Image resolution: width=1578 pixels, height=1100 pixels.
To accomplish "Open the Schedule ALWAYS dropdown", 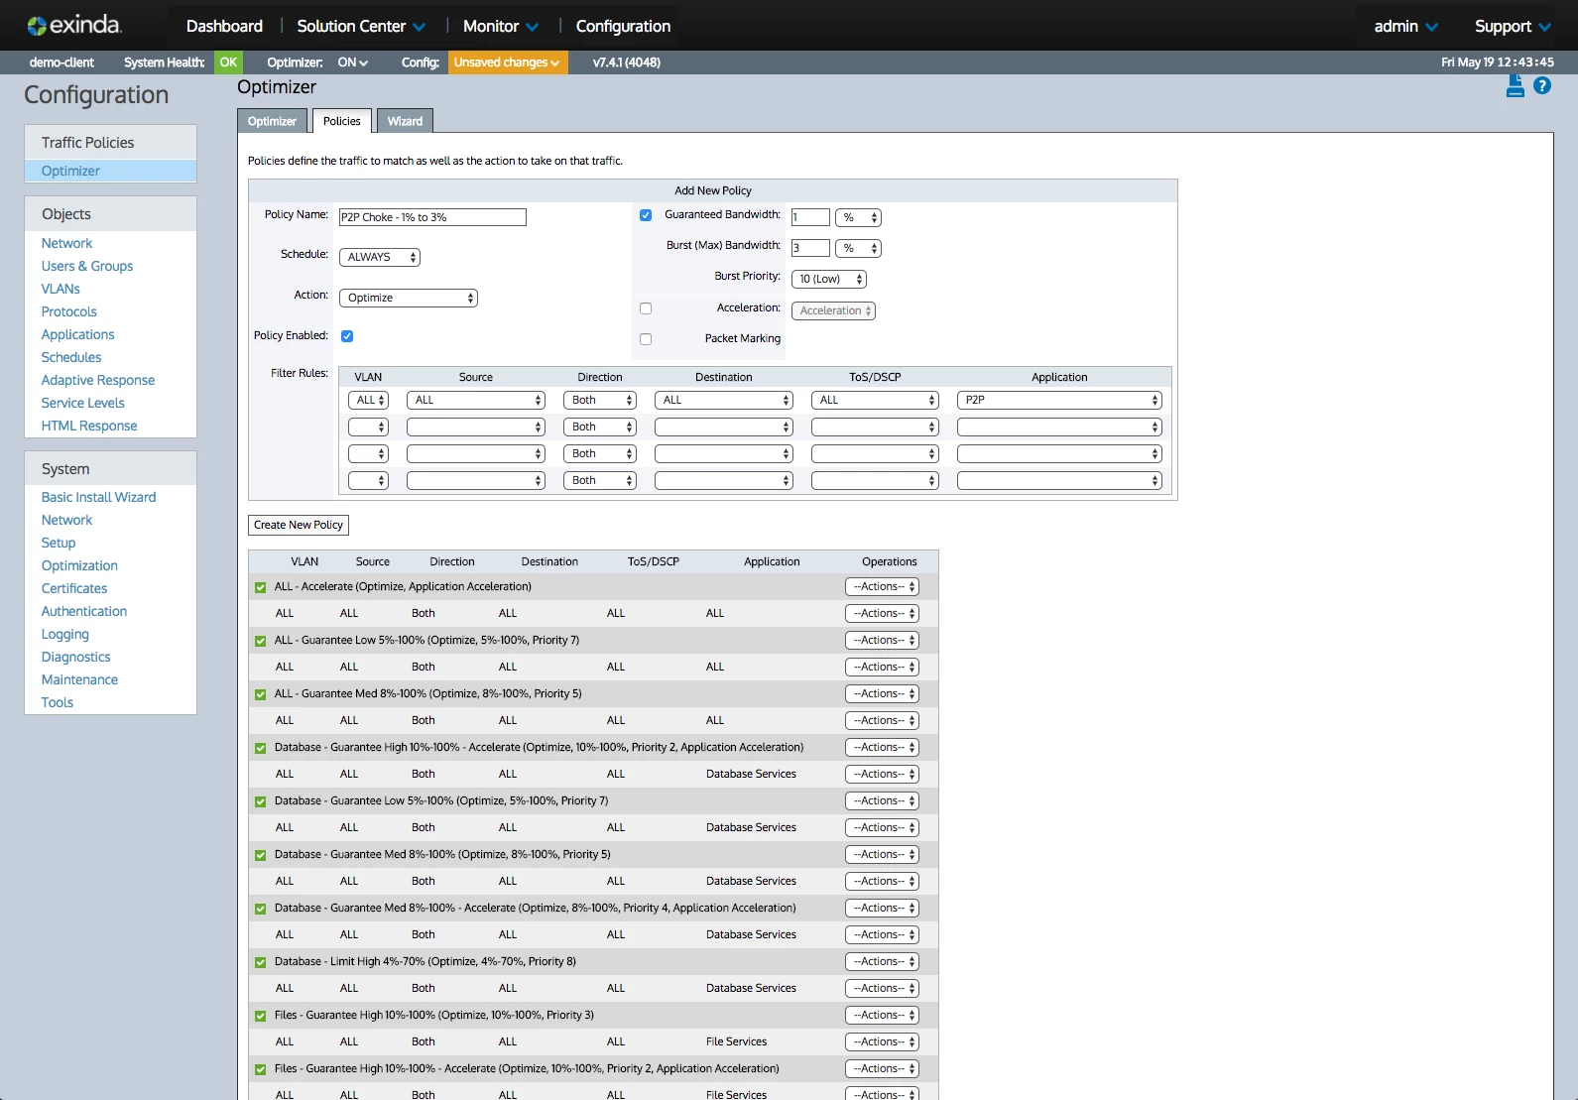I will (380, 258).
